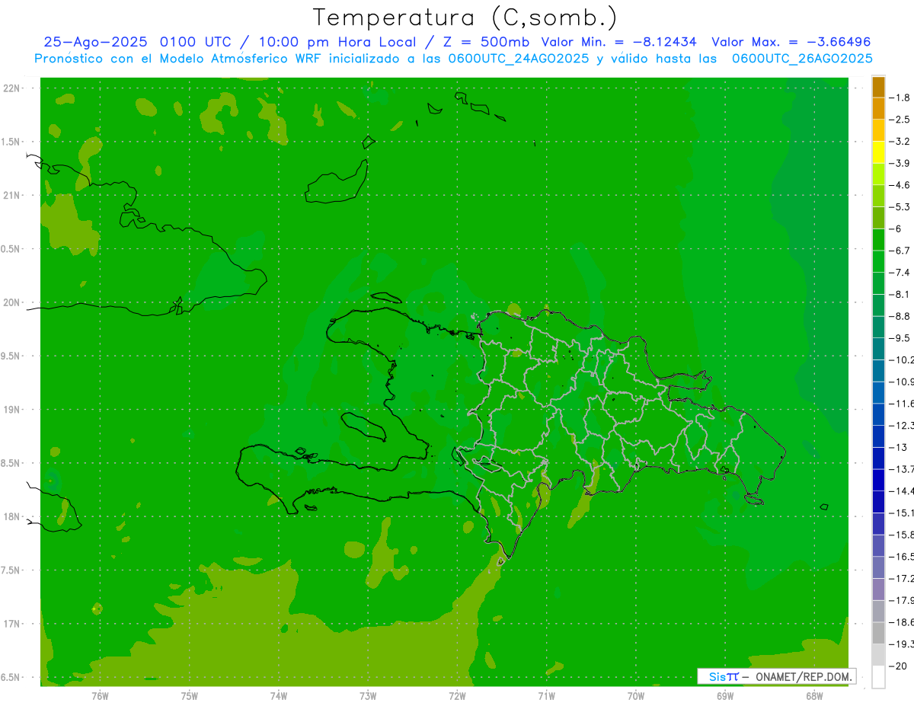Click the title 'Temperatura (C,somb.)'
The image size is (914, 706).
coord(465,18)
